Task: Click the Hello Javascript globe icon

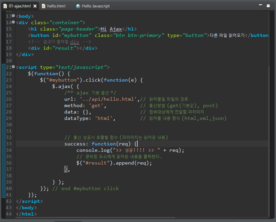Action: click(x=78, y=6)
